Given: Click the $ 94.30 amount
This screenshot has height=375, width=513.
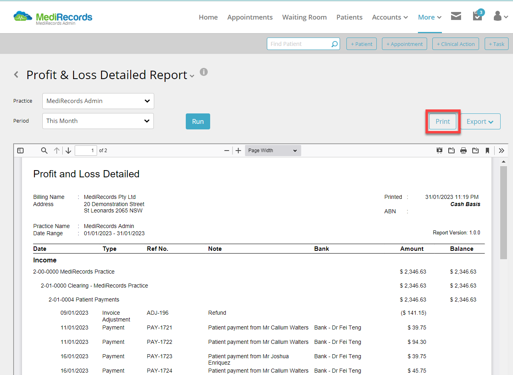Looking at the screenshot, I should click(417, 342).
